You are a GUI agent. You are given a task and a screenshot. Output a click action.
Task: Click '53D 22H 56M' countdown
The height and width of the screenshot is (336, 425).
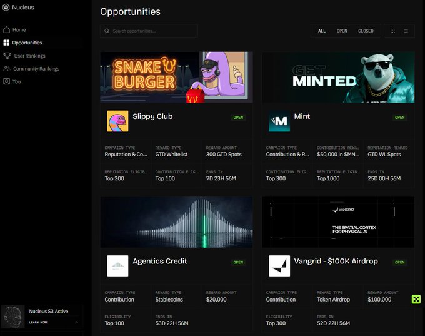pyautogui.click(x=172, y=323)
